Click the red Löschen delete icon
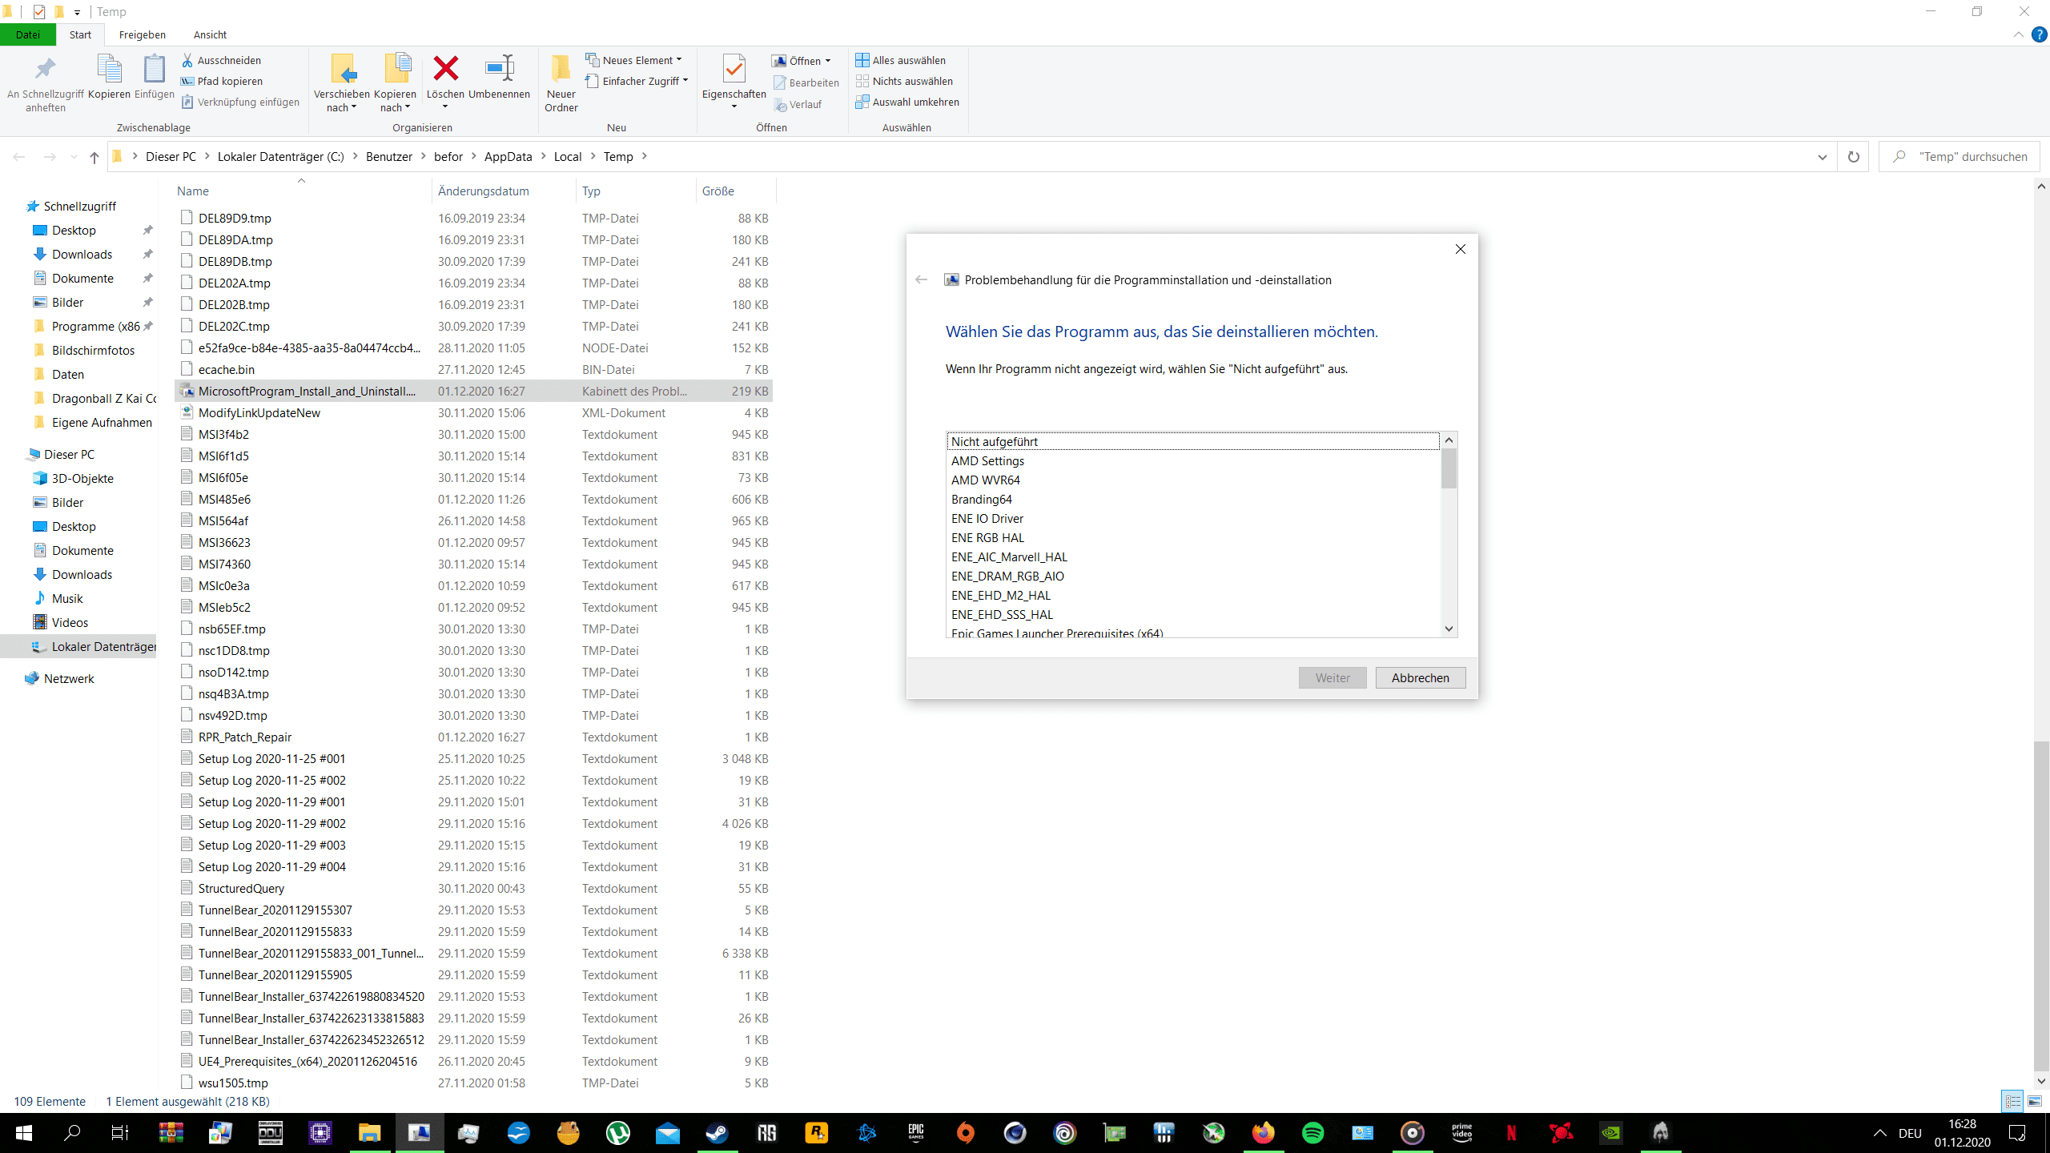The width and height of the screenshot is (2050, 1153). (445, 69)
